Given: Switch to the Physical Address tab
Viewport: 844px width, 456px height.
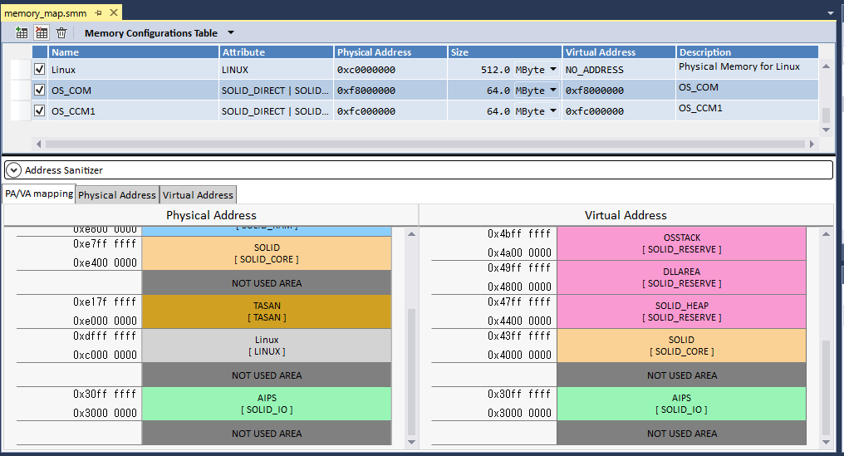Looking at the screenshot, I should 116,195.
